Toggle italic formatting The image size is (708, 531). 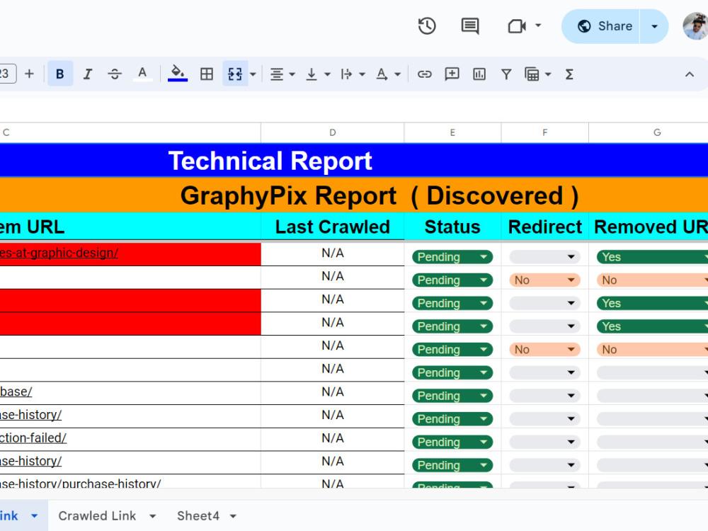coord(88,74)
